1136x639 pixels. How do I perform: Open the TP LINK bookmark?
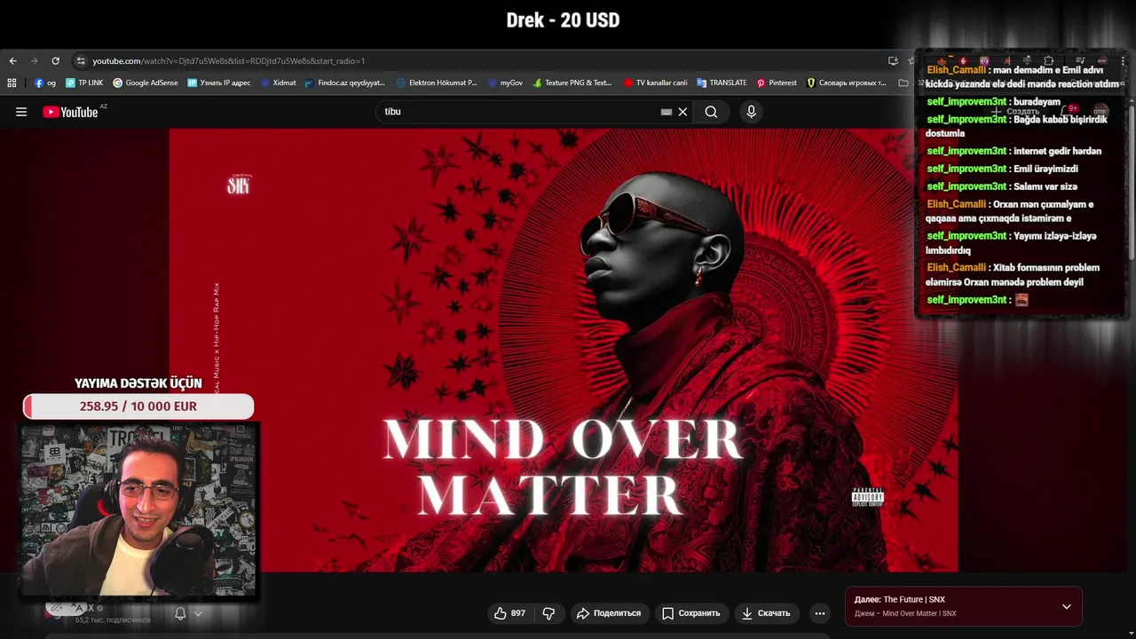pos(84,83)
